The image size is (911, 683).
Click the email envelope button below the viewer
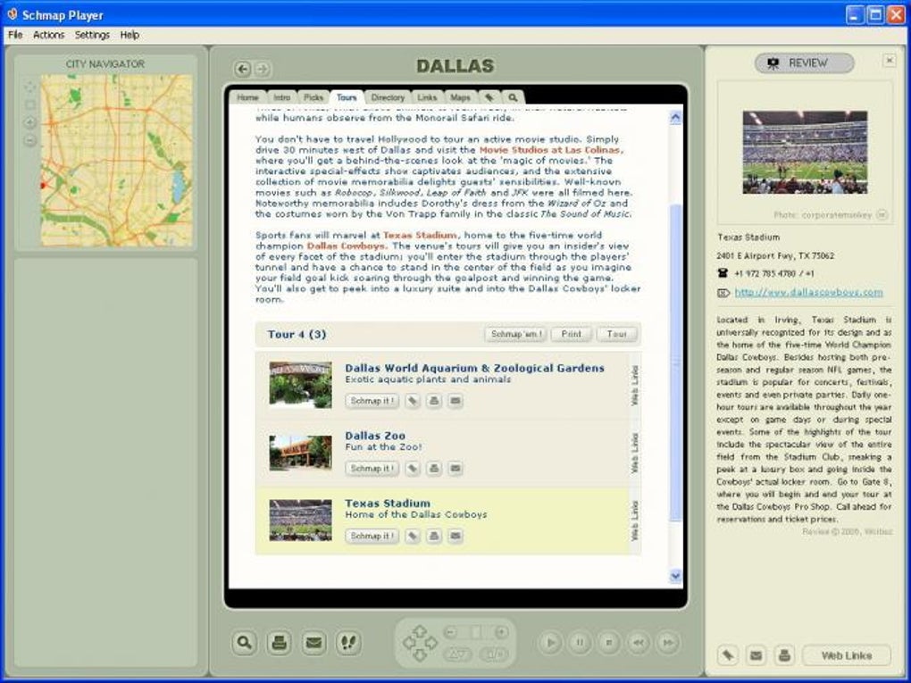pos(313,642)
